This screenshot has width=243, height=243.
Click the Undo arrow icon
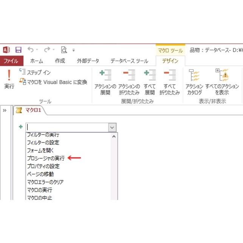(x=30, y=50)
